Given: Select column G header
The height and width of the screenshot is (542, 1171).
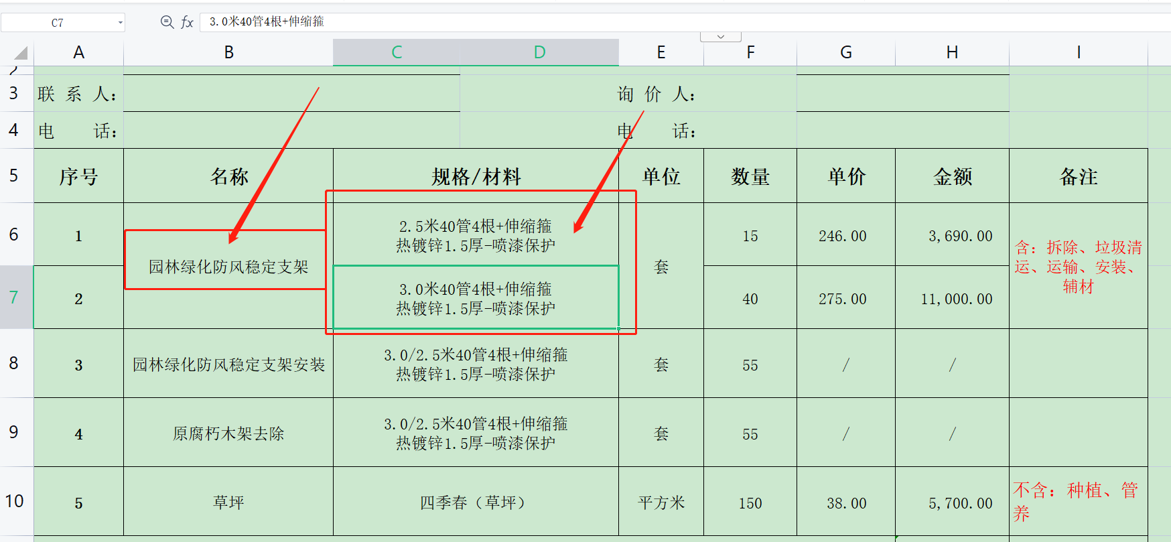Looking at the screenshot, I should [x=846, y=52].
